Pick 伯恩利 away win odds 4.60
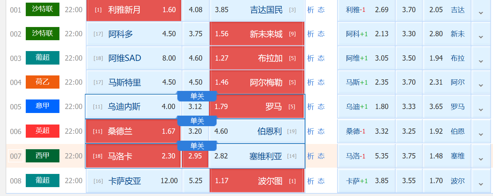This screenshot has height=196, width=493. pyautogui.click(x=257, y=131)
